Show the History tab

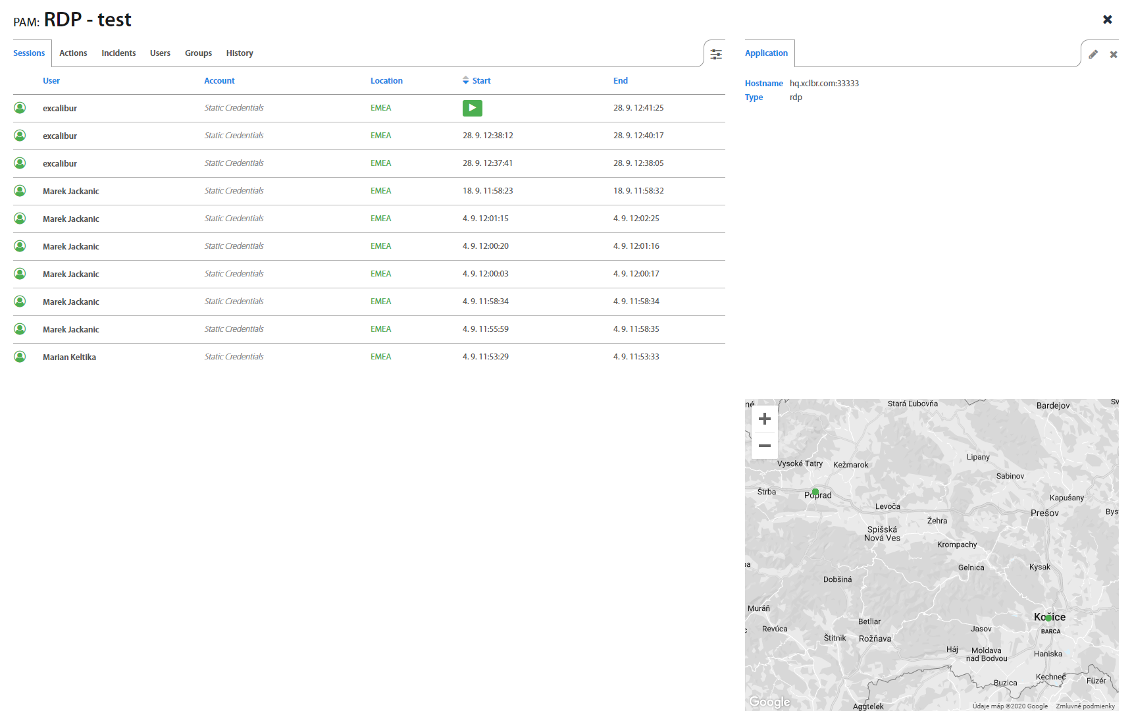[240, 53]
